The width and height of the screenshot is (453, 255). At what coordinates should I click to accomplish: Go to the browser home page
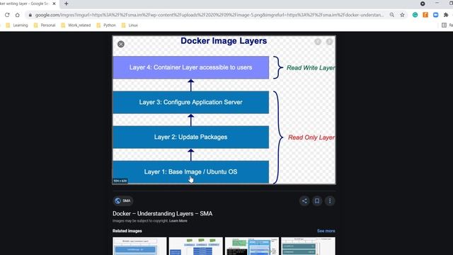(x=17, y=15)
